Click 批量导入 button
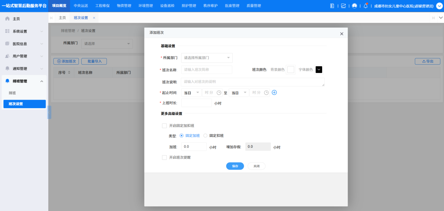 [94, 61]
